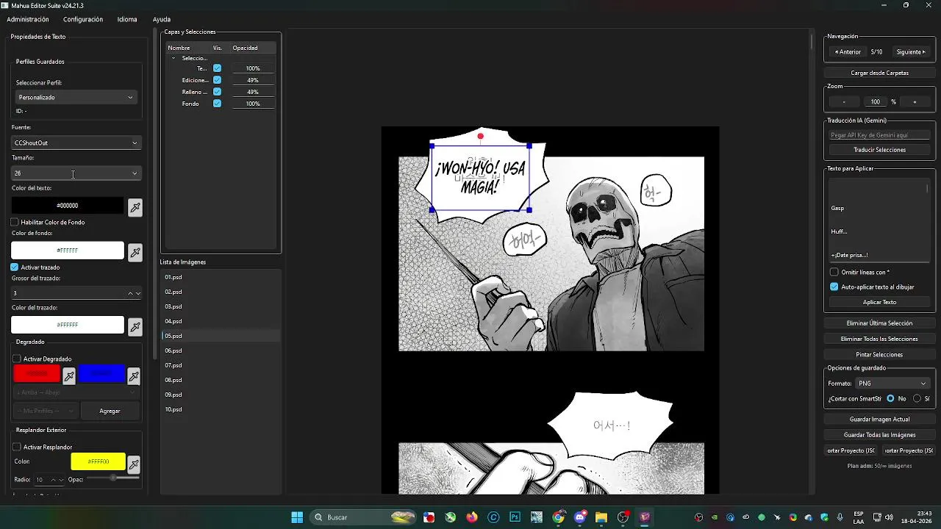Pick background color with eyedropper beside #FFFFFF fondo

click(135, 253)
